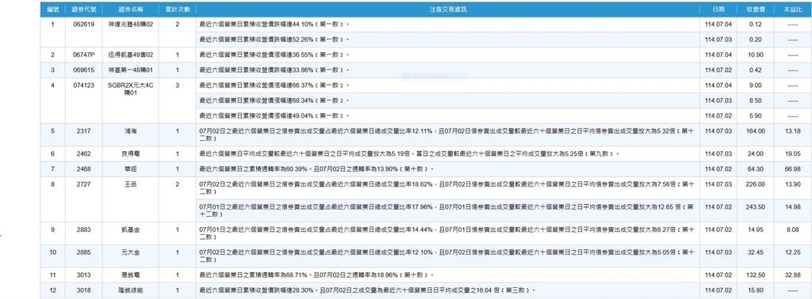The width and height of the screenshot is (812, 299).
Task: Click closing price 0.20
Action: pyautogui.click(x=755, y=40)
